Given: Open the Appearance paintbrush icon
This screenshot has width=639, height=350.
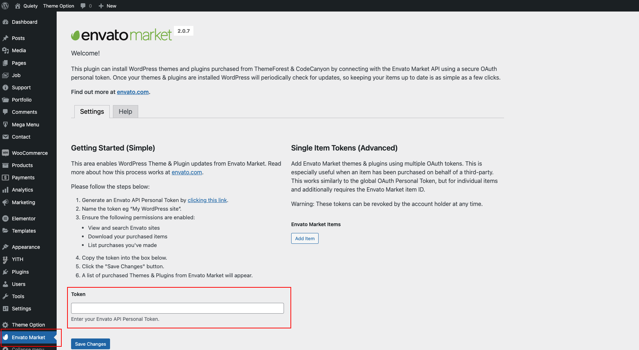Looking at the screenshot, I should [5, 247].
